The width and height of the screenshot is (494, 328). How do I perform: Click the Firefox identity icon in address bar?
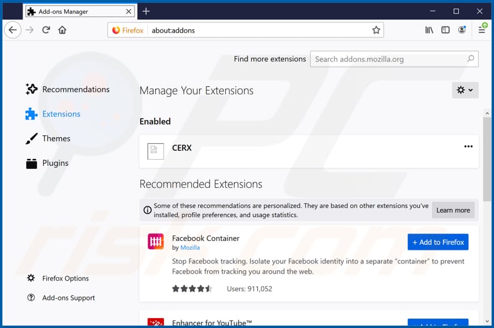(116, 30)
